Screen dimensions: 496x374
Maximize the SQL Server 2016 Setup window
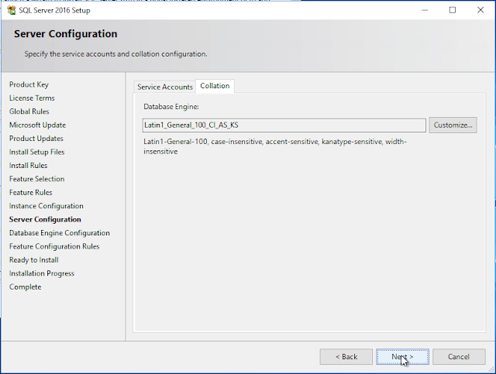point(453,10)
